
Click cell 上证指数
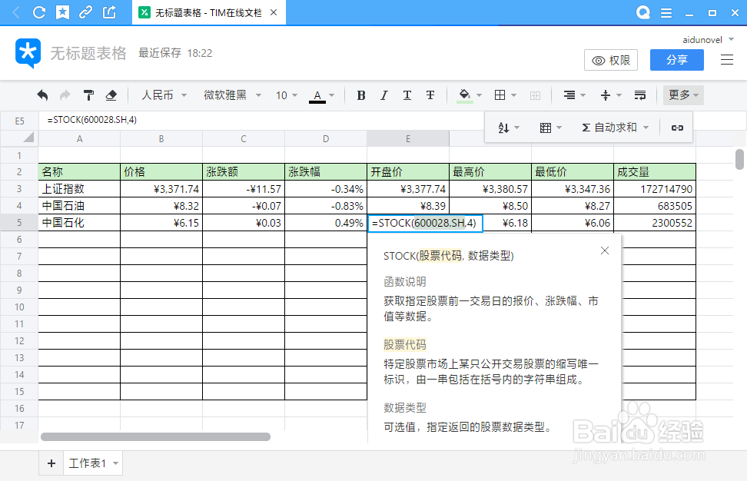(x=80, y=188)
